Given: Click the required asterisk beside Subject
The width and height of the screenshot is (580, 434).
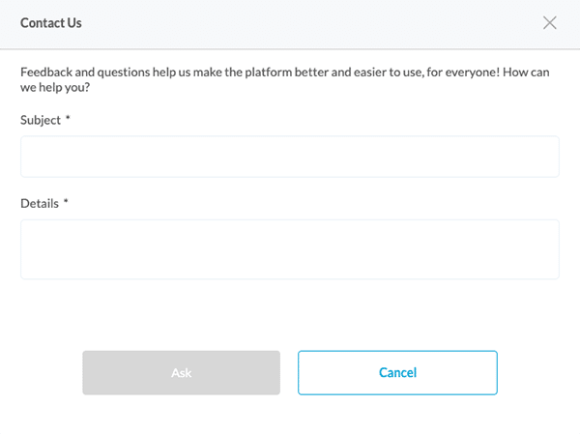Looking at the screenshot, I should pos(68,120).
